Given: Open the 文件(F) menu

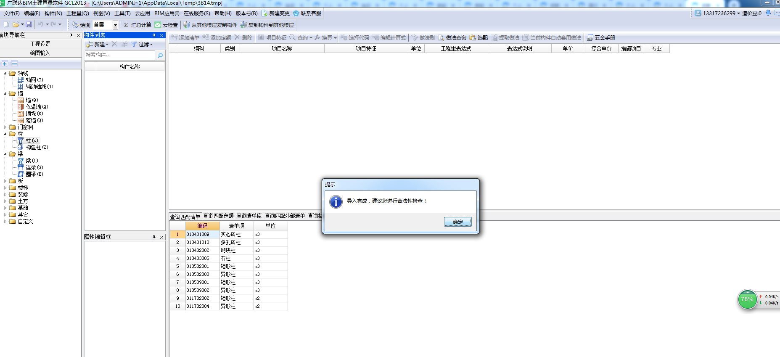Looking at the screenshot, I should pos(11,13).
